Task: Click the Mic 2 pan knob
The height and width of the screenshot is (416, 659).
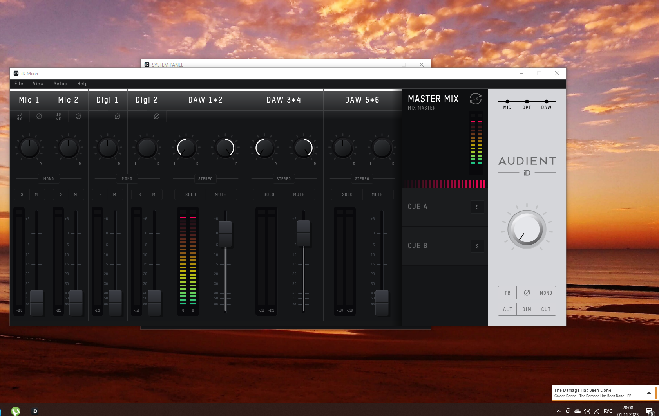Action: tap(69, 148)
